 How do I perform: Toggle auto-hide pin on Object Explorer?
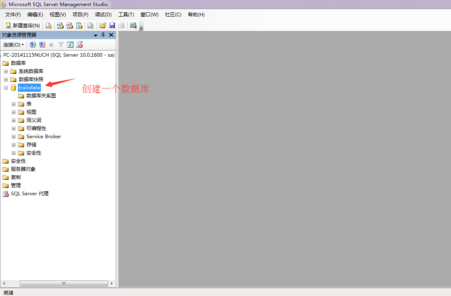click(x=103, y=35)
